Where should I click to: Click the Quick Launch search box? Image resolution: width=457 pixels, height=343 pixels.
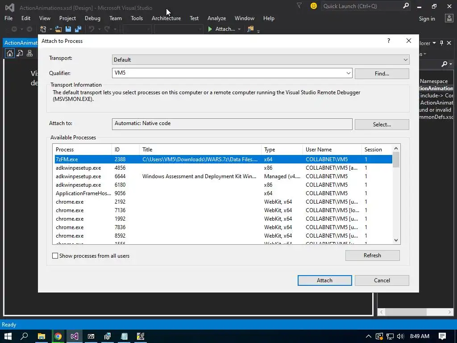pyautogui.click(x=361, y=6)
